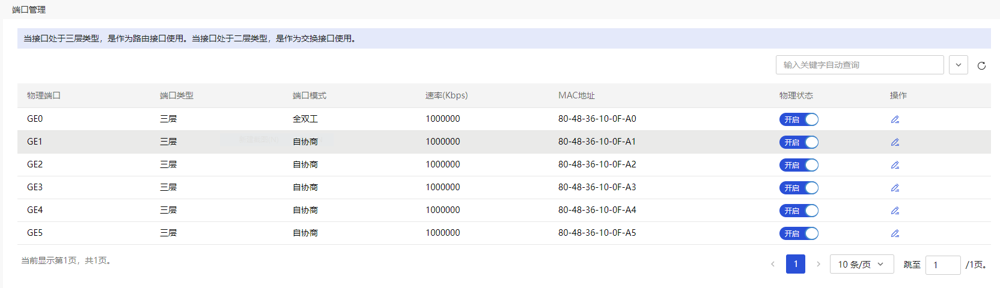Edit the GE5 port configuration
The width and height of the screenshot is (1000, 288).
[x=895, y=233]
